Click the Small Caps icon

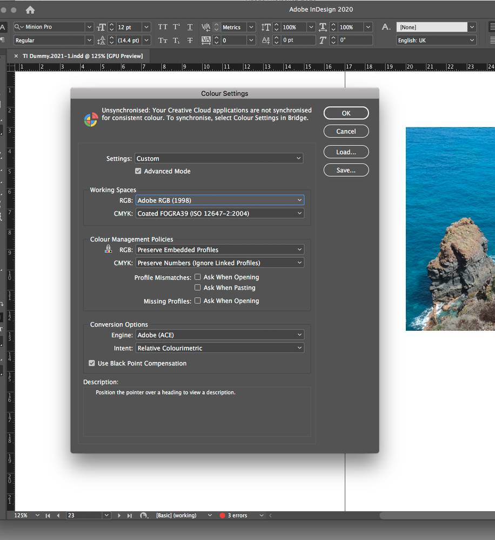pos(163,41)
